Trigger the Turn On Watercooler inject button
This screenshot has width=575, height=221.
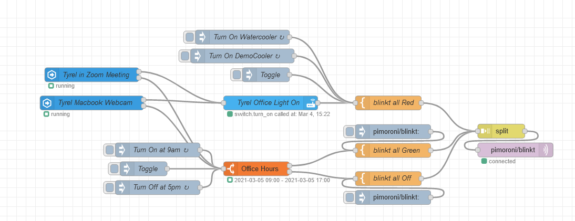tap(190, 37)
